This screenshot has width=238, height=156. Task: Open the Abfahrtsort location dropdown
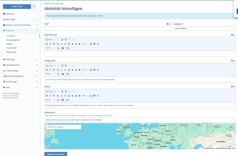(x=140, y=120)
